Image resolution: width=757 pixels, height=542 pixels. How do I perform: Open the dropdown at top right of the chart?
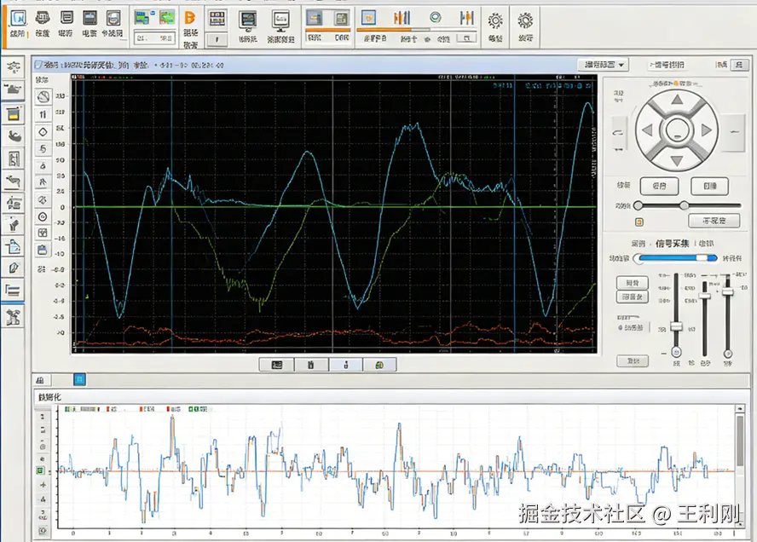[x=602, y=65]
